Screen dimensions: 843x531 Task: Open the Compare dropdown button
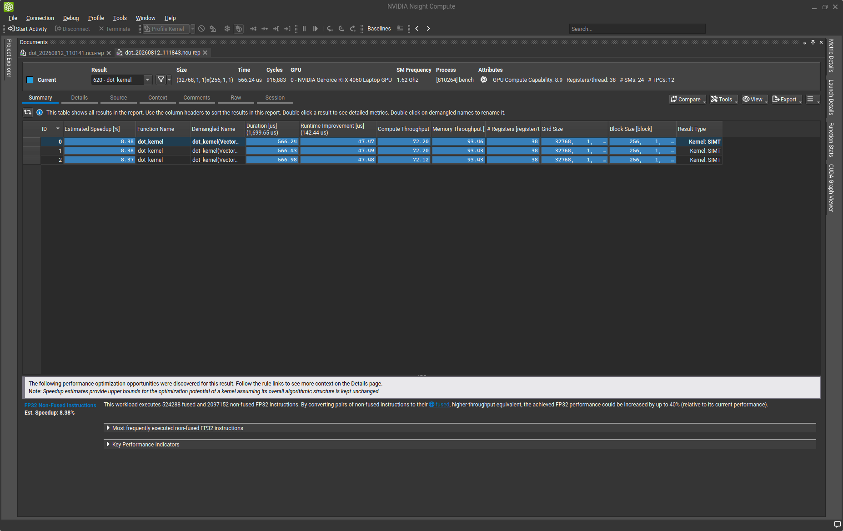tap(687, 99)
